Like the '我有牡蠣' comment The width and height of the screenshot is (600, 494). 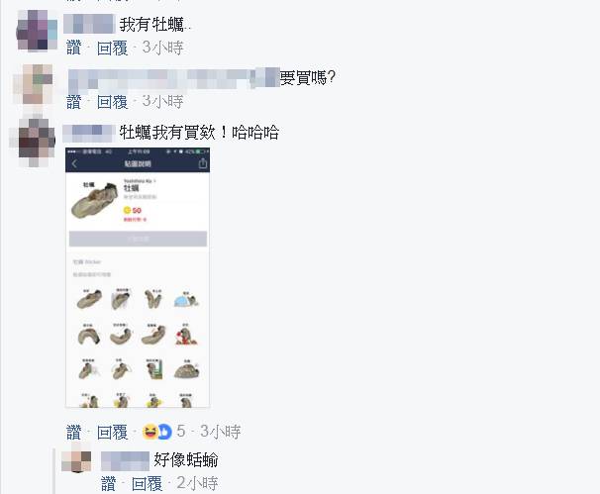pyautogui.click(x=74, y=48)
